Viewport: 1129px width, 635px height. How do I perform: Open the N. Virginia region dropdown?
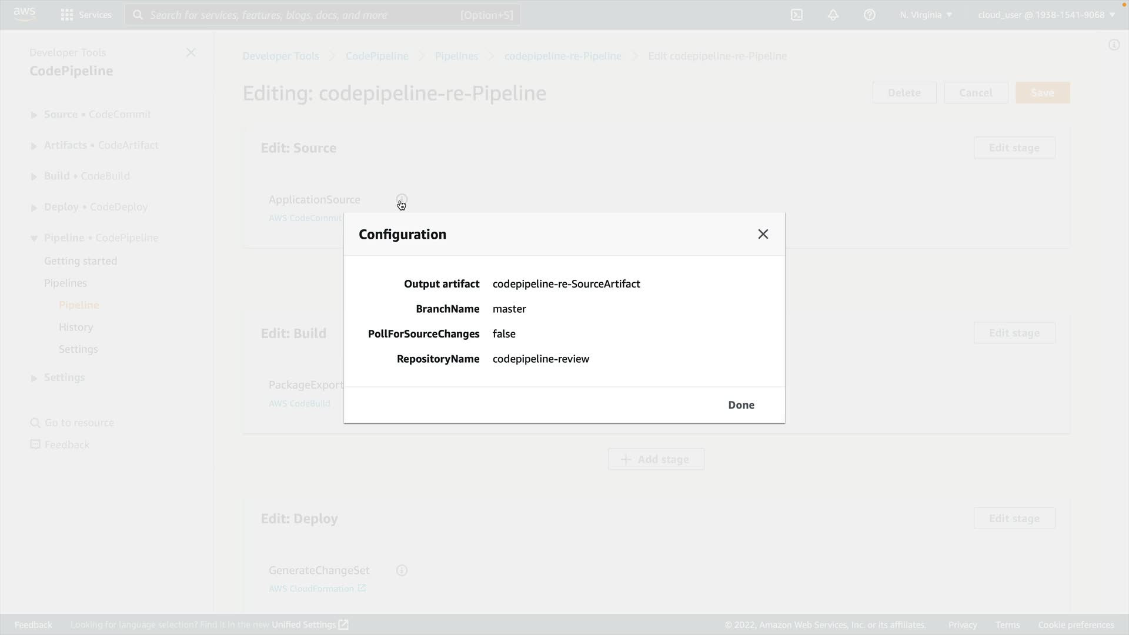click(x=926, y=15)
